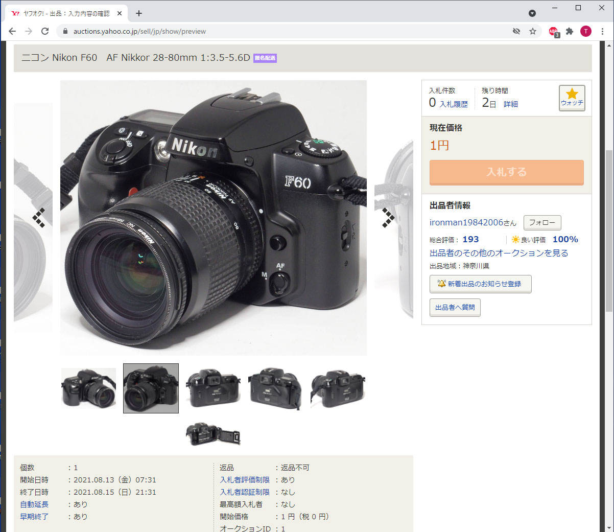
Task: Go back to previous page
Action: (12, 31)
